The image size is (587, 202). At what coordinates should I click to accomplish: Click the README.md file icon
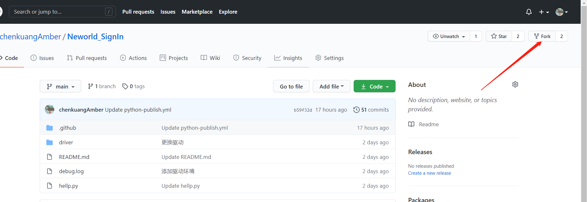[50, 157]
